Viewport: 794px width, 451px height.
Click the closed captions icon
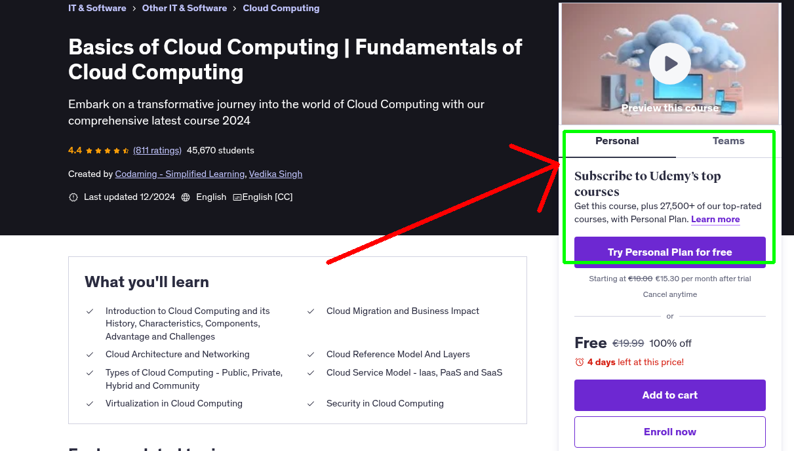(x=237, y=197)
